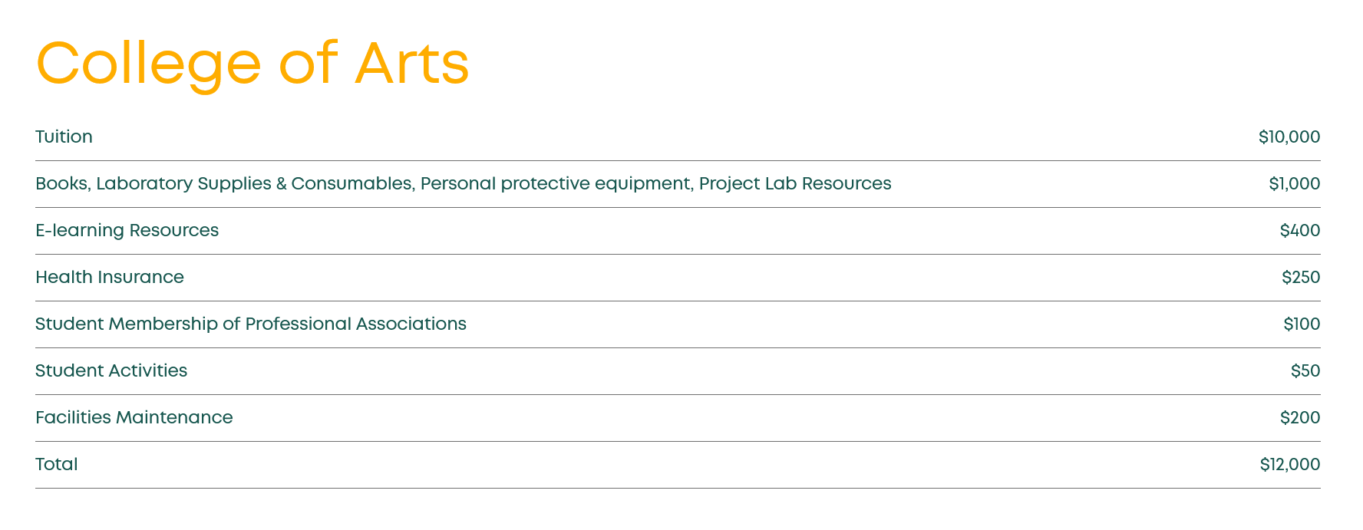Select the $50 student activities amount
1363x530 pixels.
point(1305,371)
